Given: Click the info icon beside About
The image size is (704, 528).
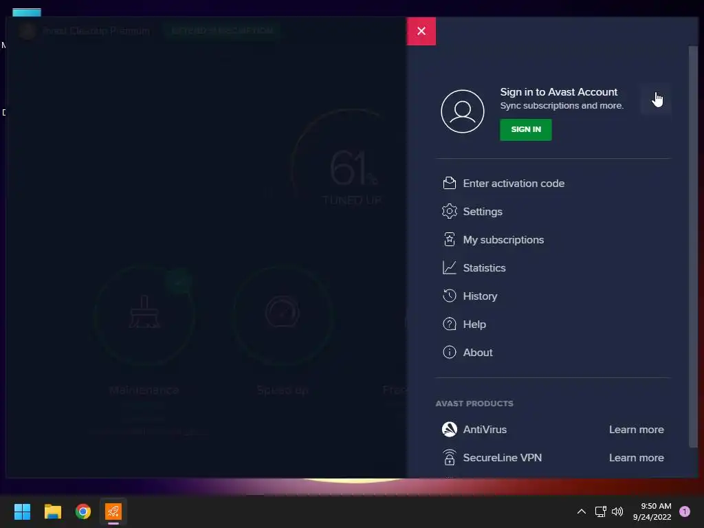Looking at the screenshot, I should click(450, 352).
